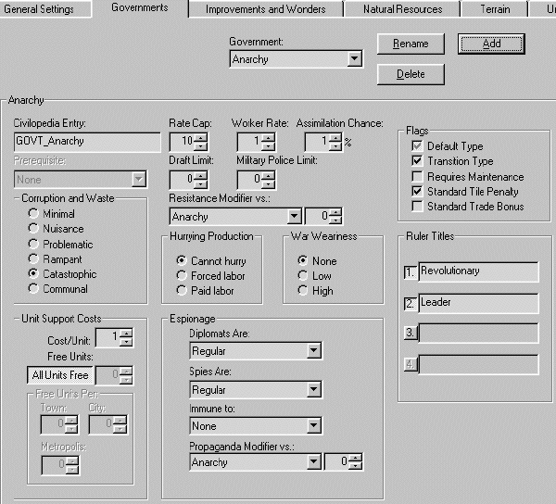Expand the Diplomats Are dropdown
Viewport: 556px width, 504px height.
[314, 351]
